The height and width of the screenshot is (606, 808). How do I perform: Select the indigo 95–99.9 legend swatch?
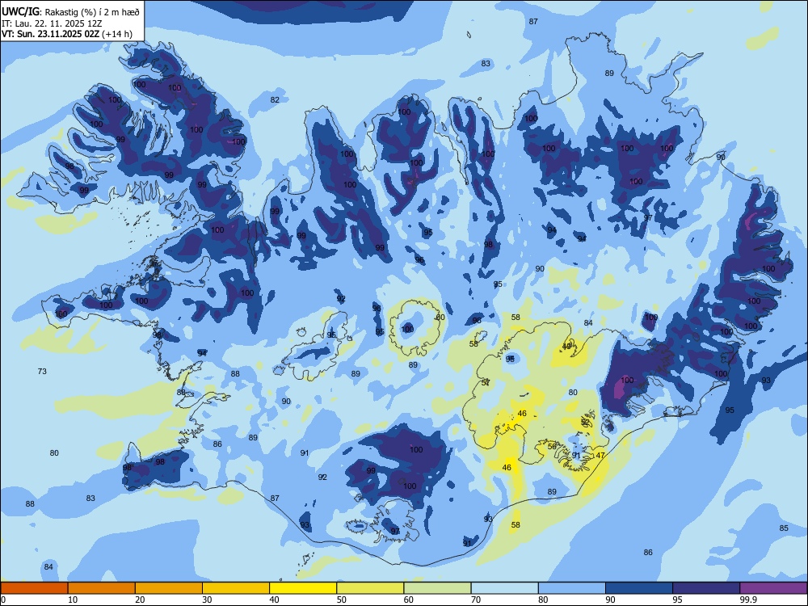(706, 588)
